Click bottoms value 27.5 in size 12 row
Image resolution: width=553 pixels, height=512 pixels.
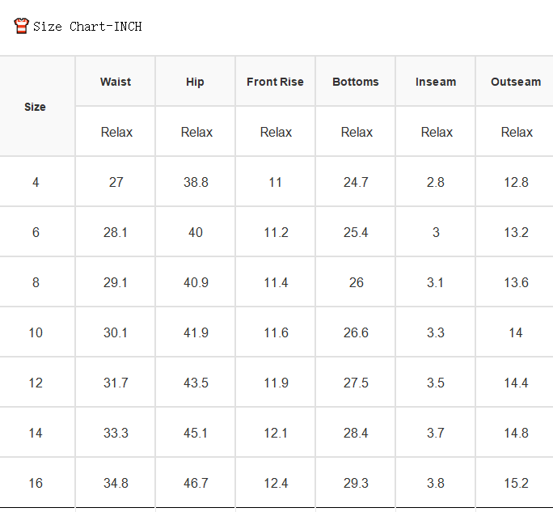coord(356,383)
